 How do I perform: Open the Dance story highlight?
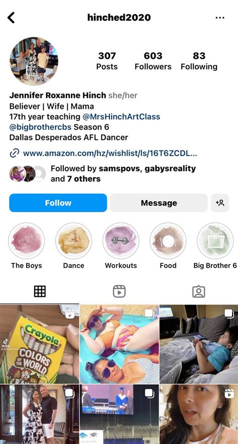74,241
